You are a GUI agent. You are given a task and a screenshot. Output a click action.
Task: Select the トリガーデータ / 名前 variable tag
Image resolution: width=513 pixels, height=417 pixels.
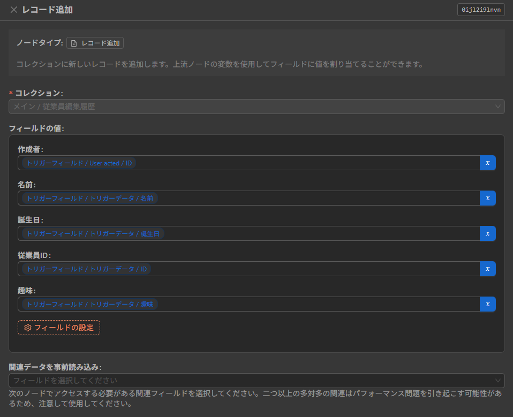[x=89, y=198]
